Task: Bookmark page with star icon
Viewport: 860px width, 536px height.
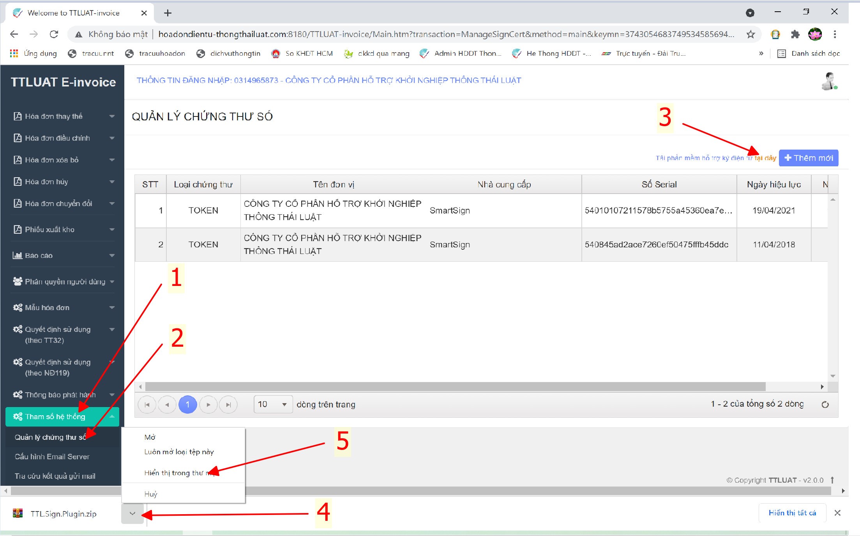Action: pos(751,34)
